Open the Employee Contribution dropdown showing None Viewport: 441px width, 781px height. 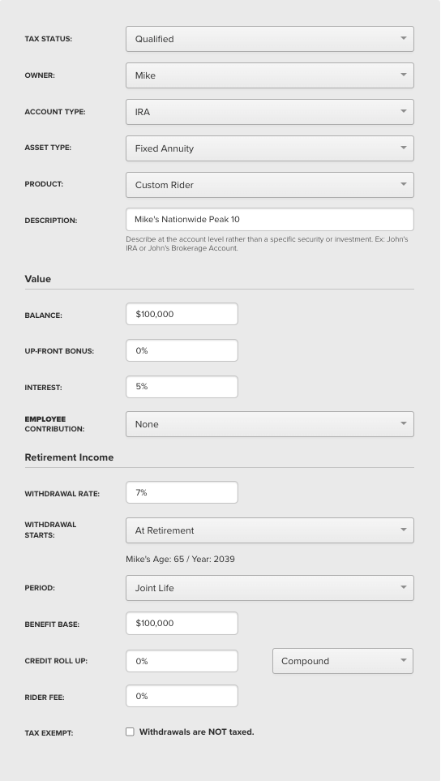pyautogui.click(x=270, y=424)
